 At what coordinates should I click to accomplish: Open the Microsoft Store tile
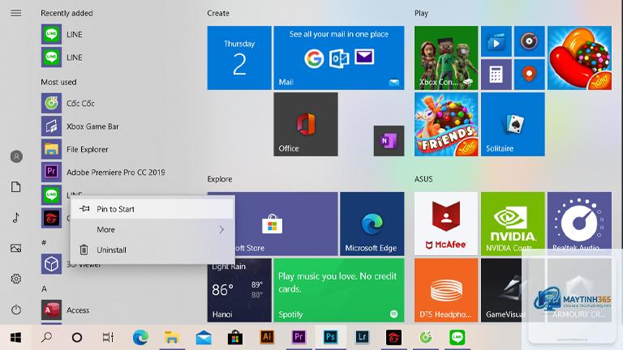[x=273, y=224]
